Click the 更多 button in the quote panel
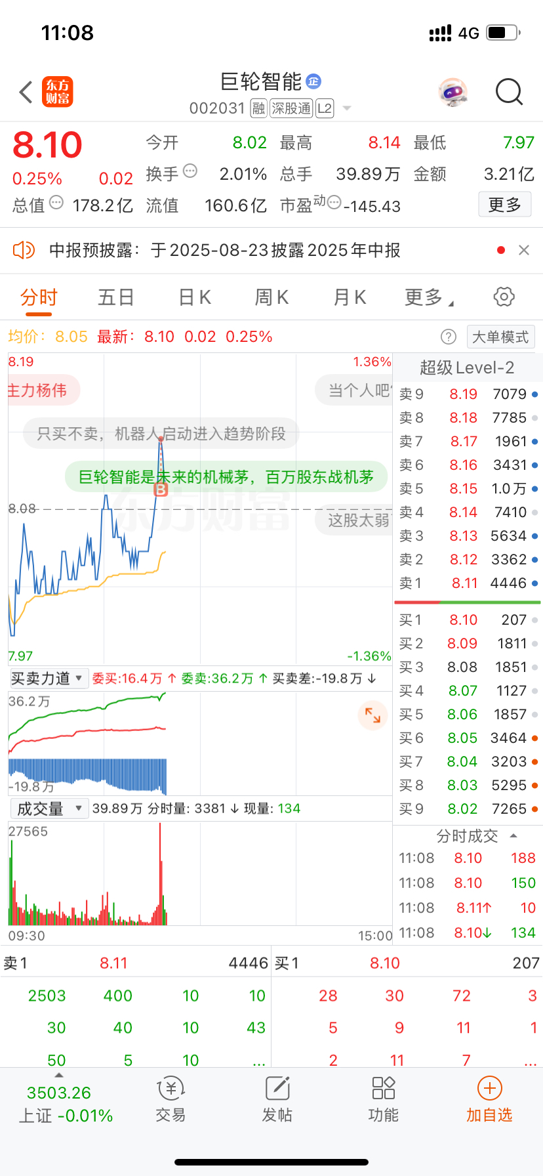 [505, 205]
